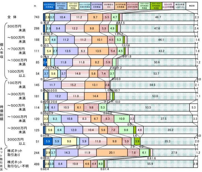Click the 15.2 striped bar segment
The height and width of the screenshot is (172, 202).
point(73,85)
